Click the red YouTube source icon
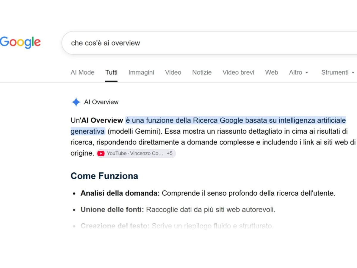This screenshot has width=357, height=268. [x=101, y=154]
